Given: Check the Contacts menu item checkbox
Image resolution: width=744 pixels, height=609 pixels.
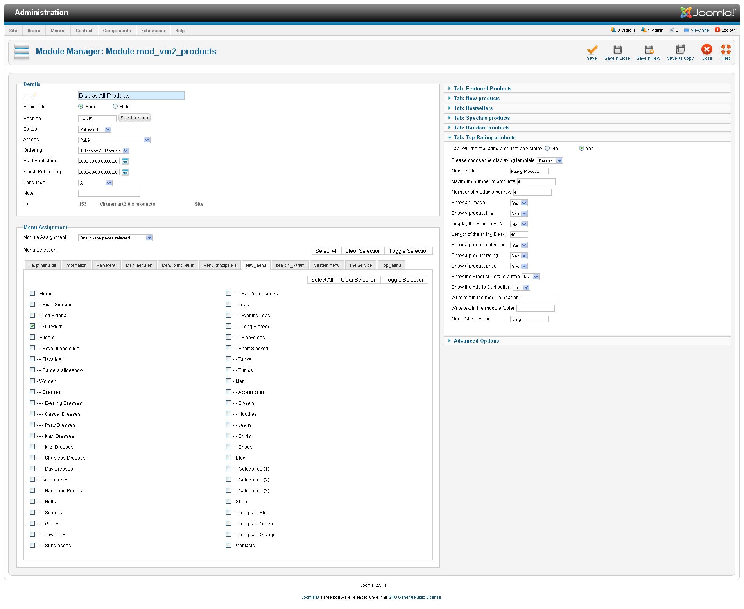Looking at the screenshot, I should [228, 545].
